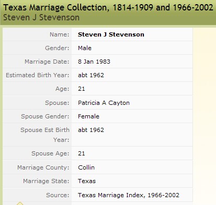Click the Marriage Date field label
The width and height of the screenshot is (216, 205).
click(47, 62)
